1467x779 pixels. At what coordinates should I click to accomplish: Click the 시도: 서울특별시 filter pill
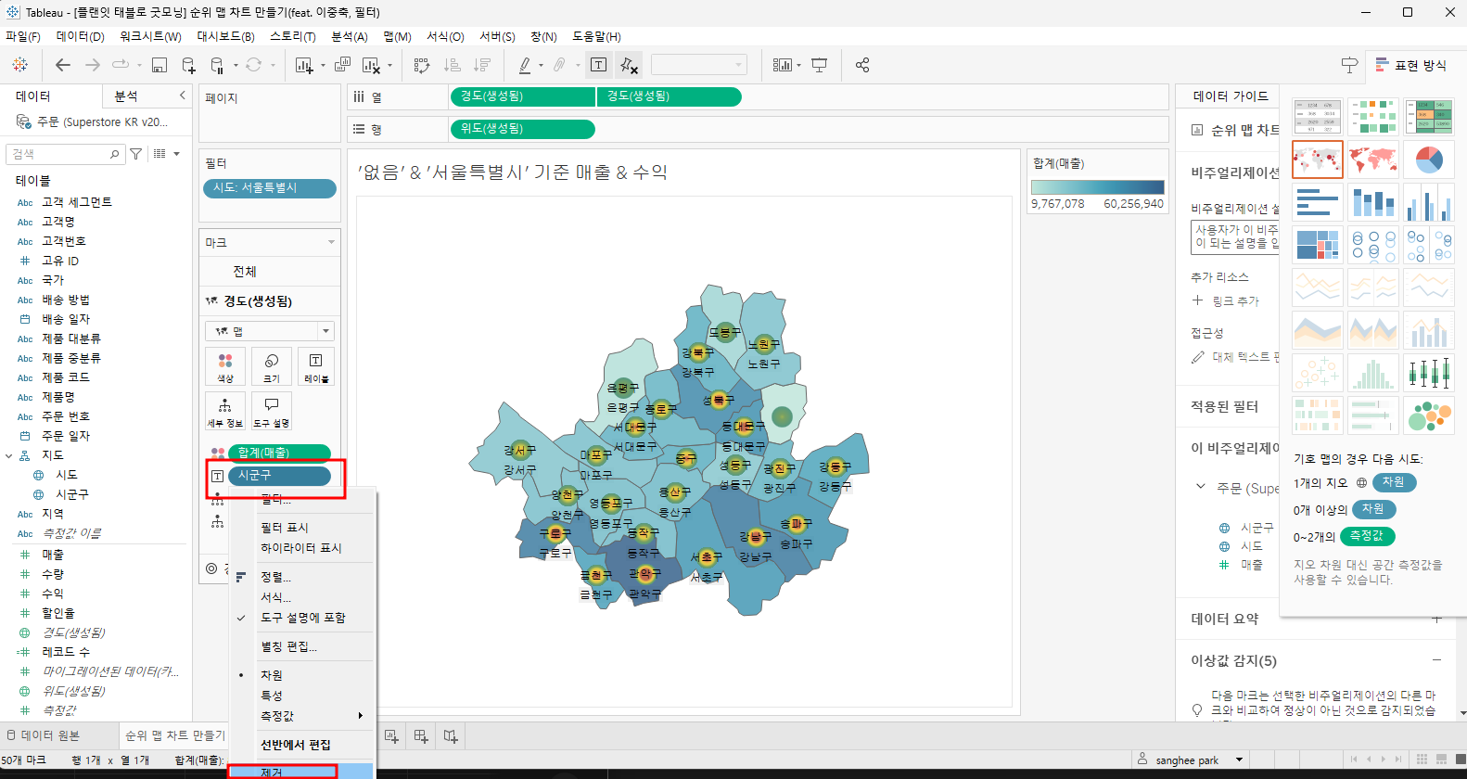coord(269,188)
